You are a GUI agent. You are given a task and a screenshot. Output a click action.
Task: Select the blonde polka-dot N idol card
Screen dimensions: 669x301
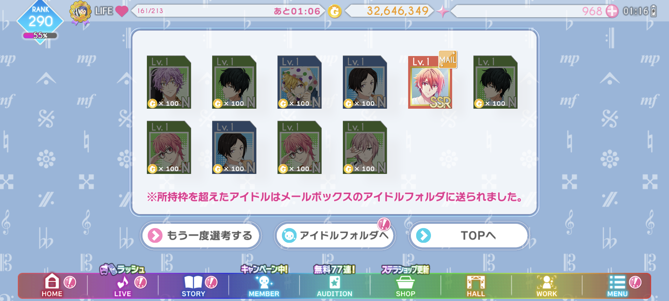click(299, 82)
